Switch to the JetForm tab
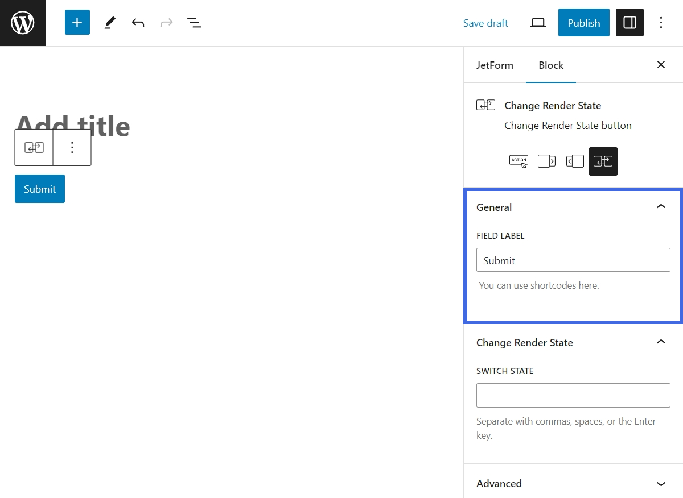 (x=495, y=65)
